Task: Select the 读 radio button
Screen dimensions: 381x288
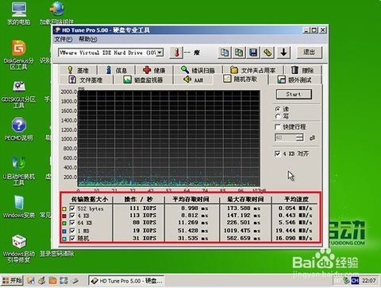Action: [x=278, y=109]
